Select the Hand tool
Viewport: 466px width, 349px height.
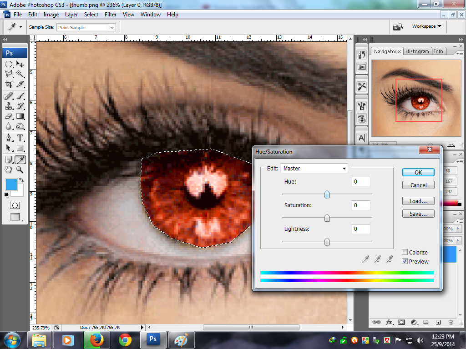tap(9, 170)
